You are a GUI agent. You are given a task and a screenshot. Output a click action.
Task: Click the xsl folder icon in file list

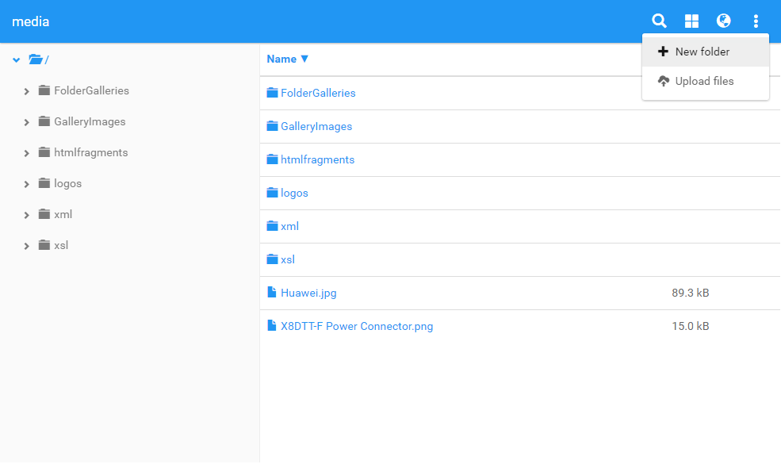(x=272, y=259)
